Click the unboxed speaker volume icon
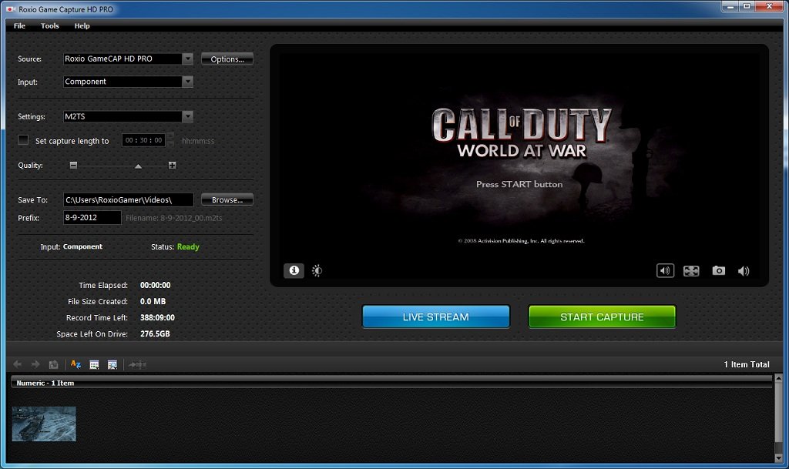Viewport: 789px width, 469px height. point(744,270)
